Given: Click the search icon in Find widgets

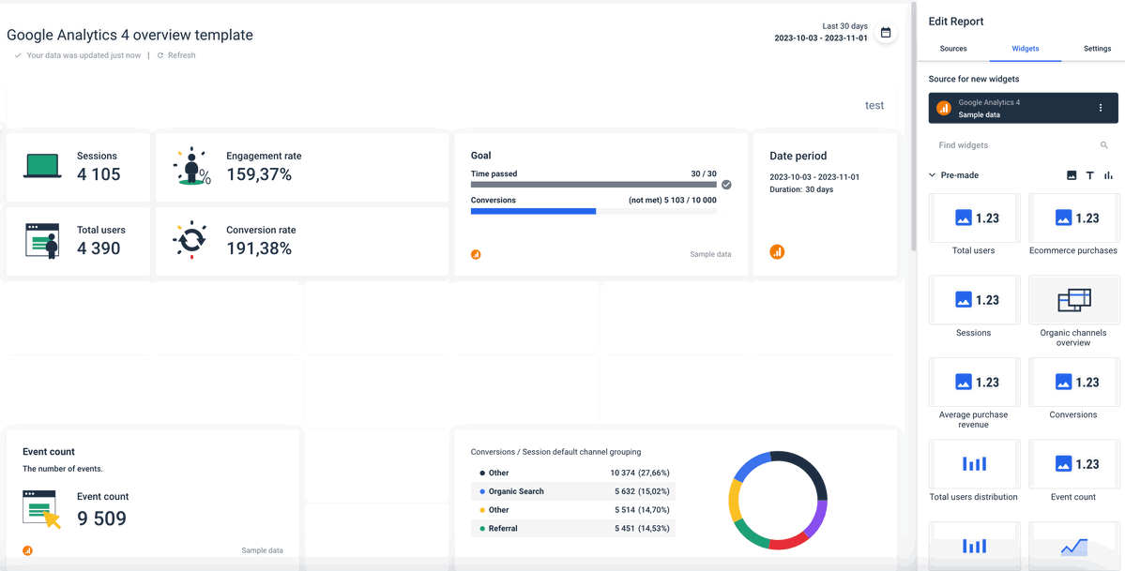Looking at the screenshot, I should (x=1104, y=145).
